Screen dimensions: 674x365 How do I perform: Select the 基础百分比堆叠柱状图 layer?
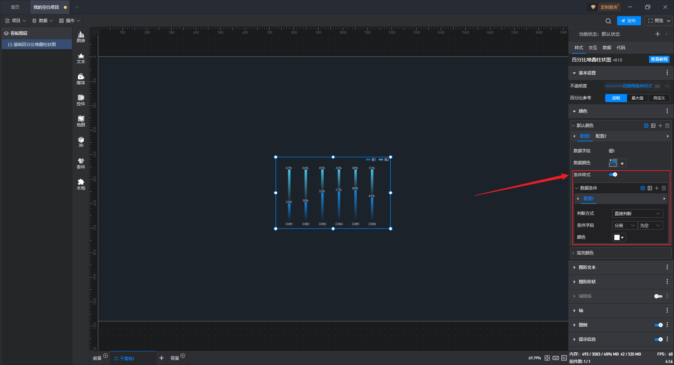(x=37, y=45)
